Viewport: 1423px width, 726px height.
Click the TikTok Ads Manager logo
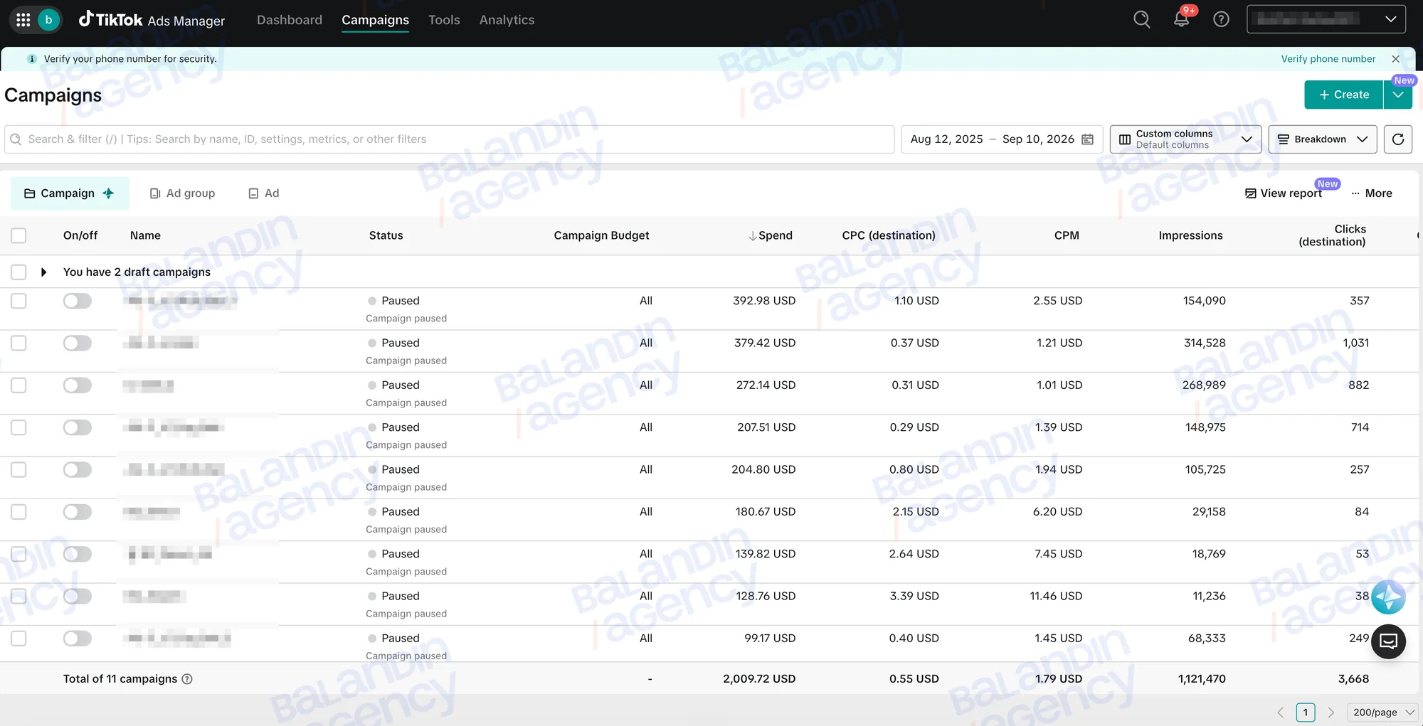(x=152, y=20)
